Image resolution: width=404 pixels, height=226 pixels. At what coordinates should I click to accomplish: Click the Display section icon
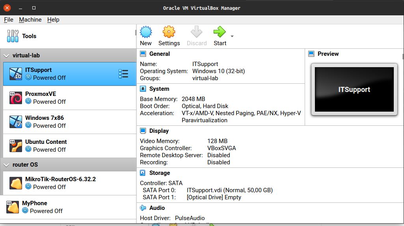143,131
